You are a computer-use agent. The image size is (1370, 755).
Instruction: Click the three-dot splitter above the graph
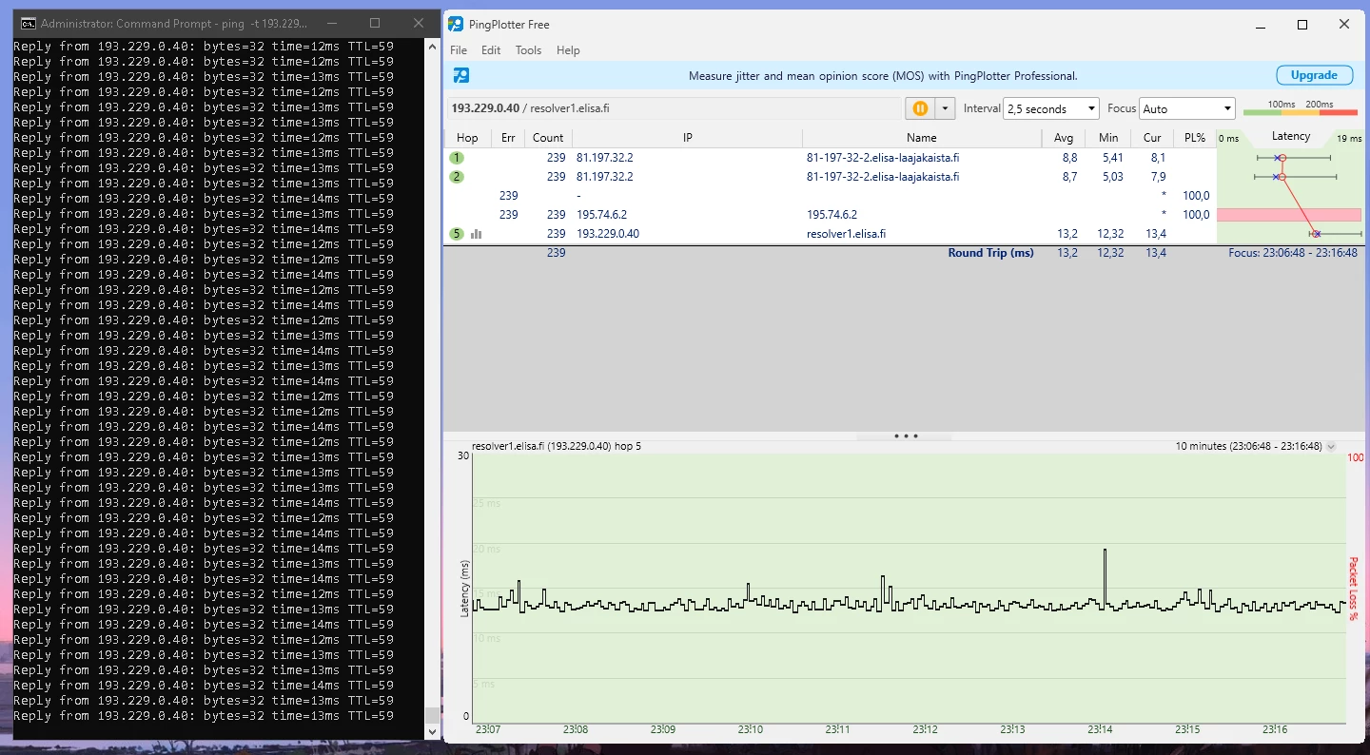point(905,436)
